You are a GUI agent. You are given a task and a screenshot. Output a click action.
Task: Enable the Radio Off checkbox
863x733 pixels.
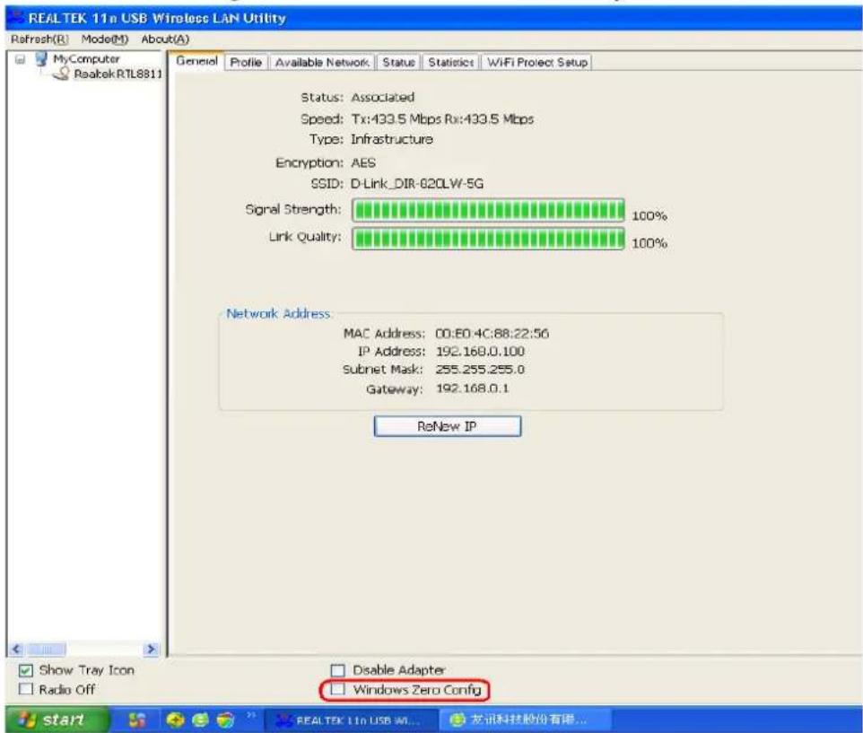(26, 689)
